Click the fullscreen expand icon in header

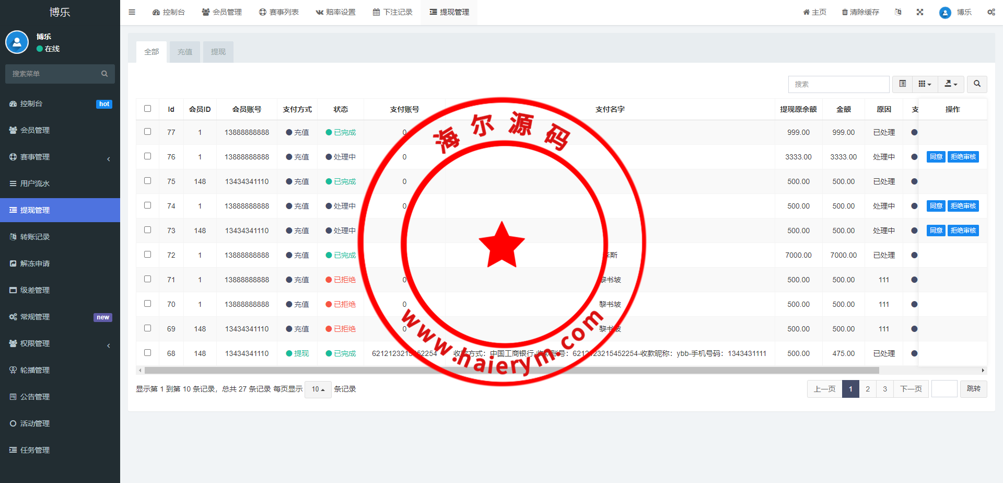(x=920, y=12)
